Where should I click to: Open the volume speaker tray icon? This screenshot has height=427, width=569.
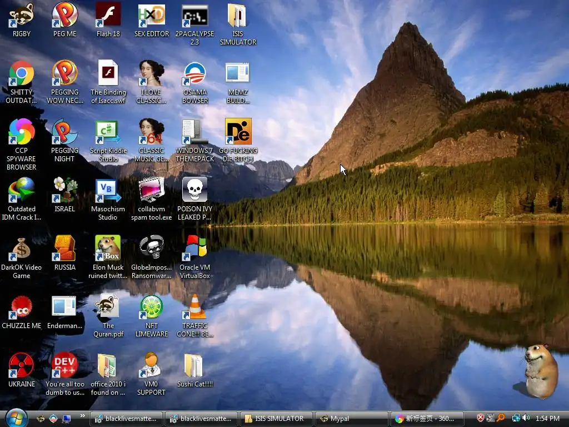click(526, 418)
